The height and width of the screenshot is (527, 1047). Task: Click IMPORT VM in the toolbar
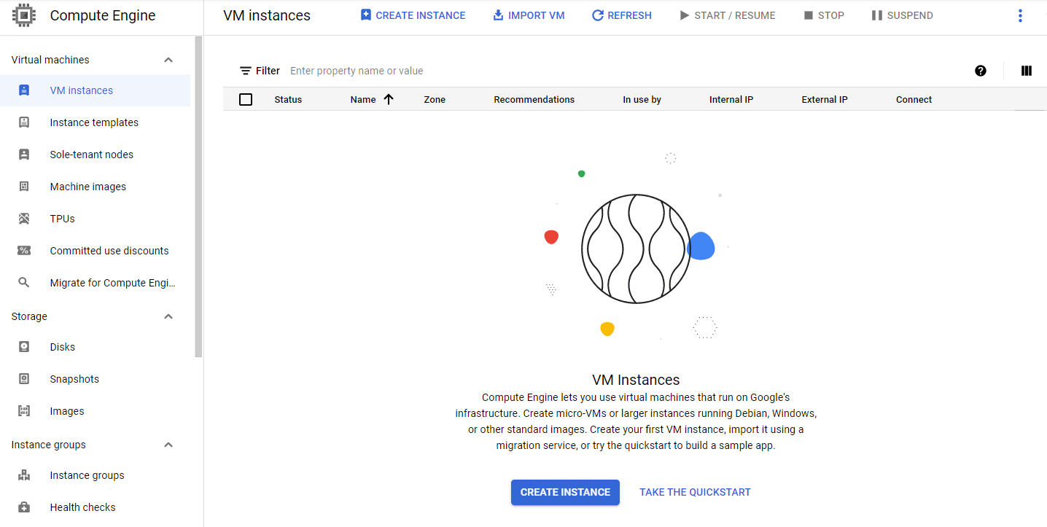(529, 15)
